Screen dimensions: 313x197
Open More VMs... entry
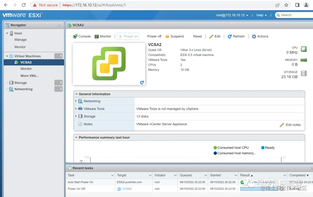pos(30,76)
